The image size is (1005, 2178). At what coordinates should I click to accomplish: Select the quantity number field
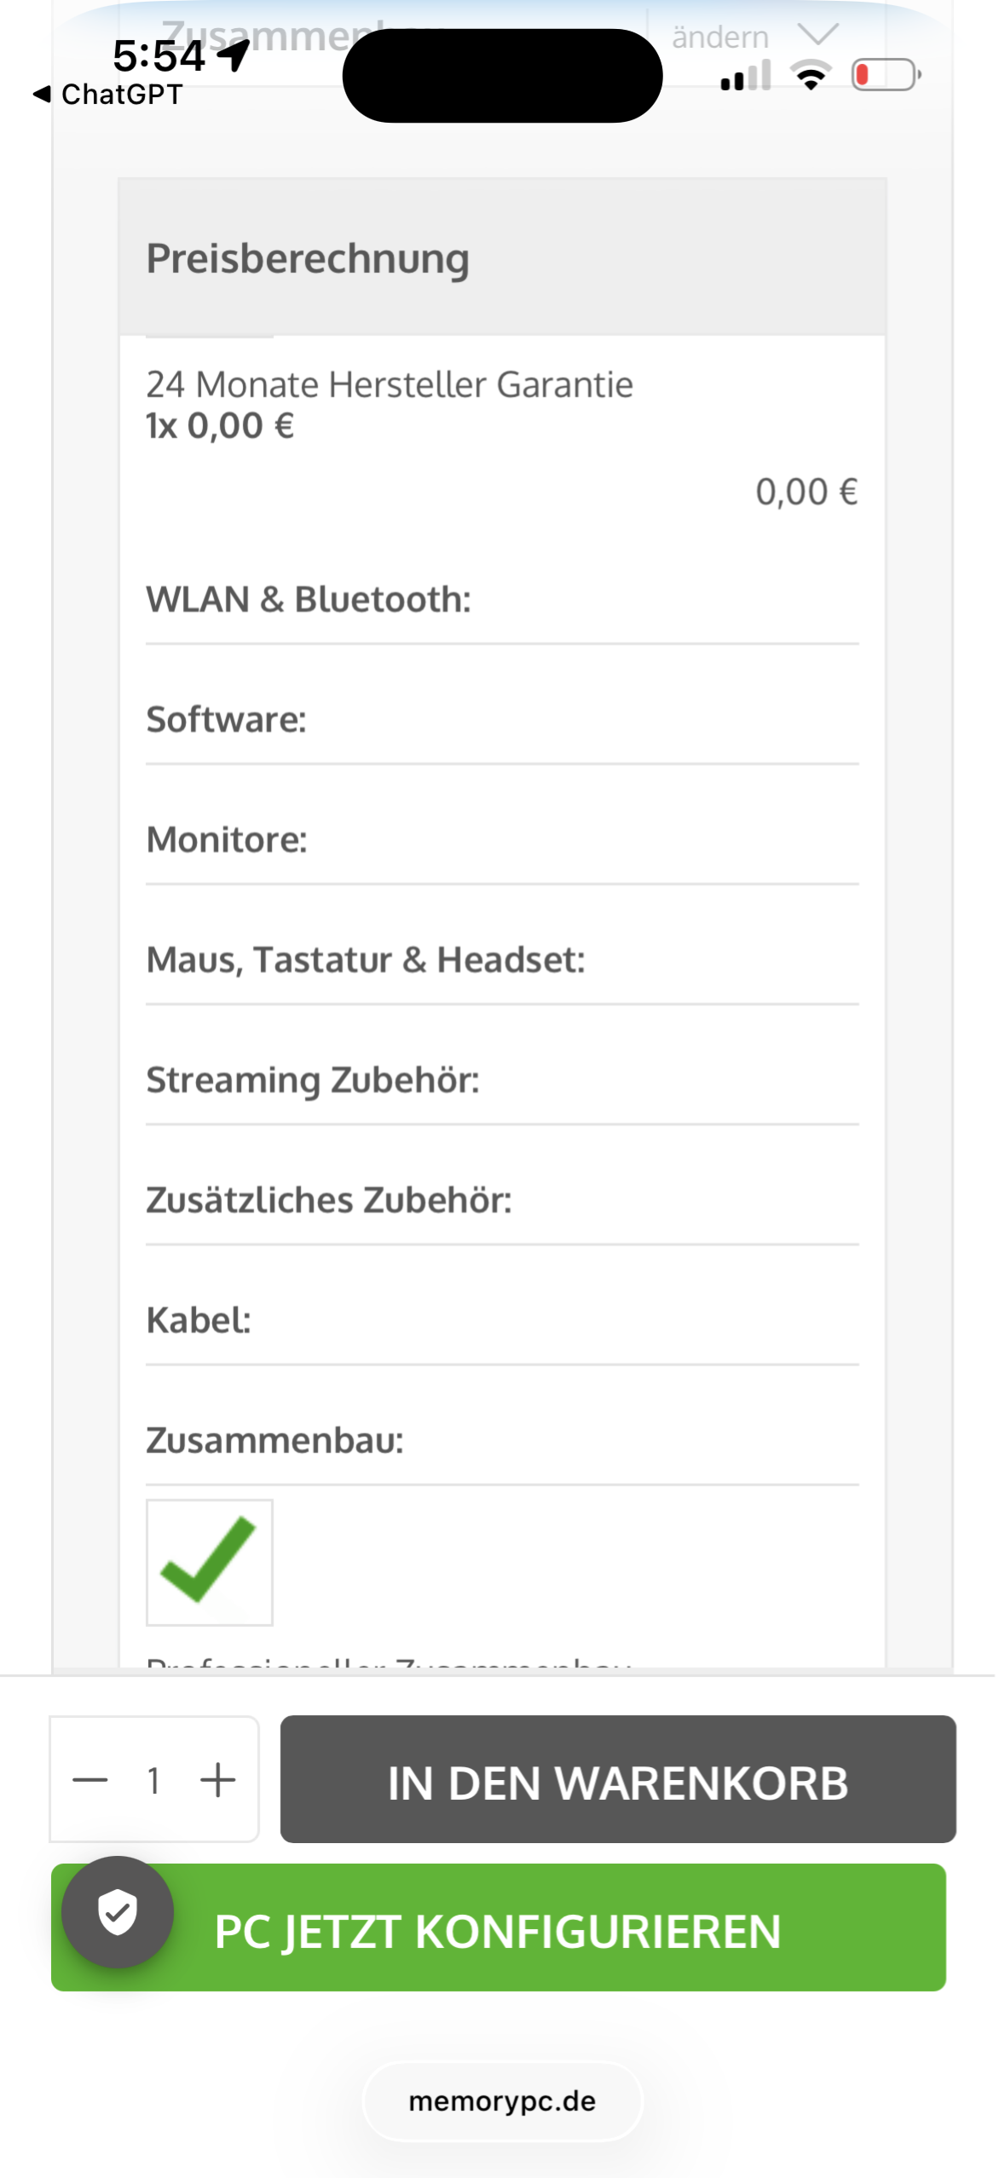point(154,1779)
